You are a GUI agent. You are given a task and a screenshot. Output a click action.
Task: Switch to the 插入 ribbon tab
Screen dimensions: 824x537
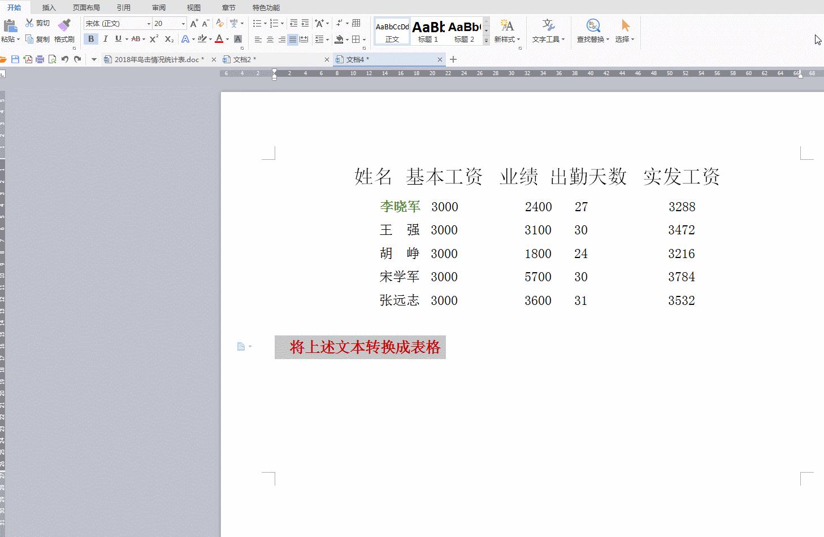pos(49,7)
